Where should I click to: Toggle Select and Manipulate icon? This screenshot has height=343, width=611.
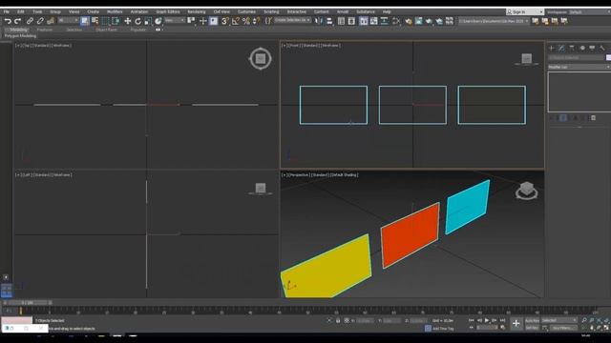[203, 21]
